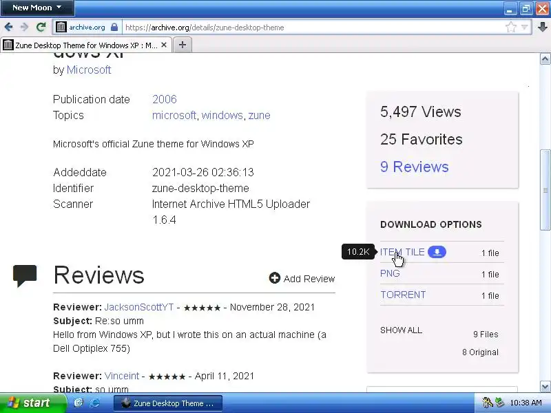Image resolution: width=551 pixels, height=413 pixels.
Task: Select the Zune Desktop Theme taskbar button
Action: tap(168, 403)
